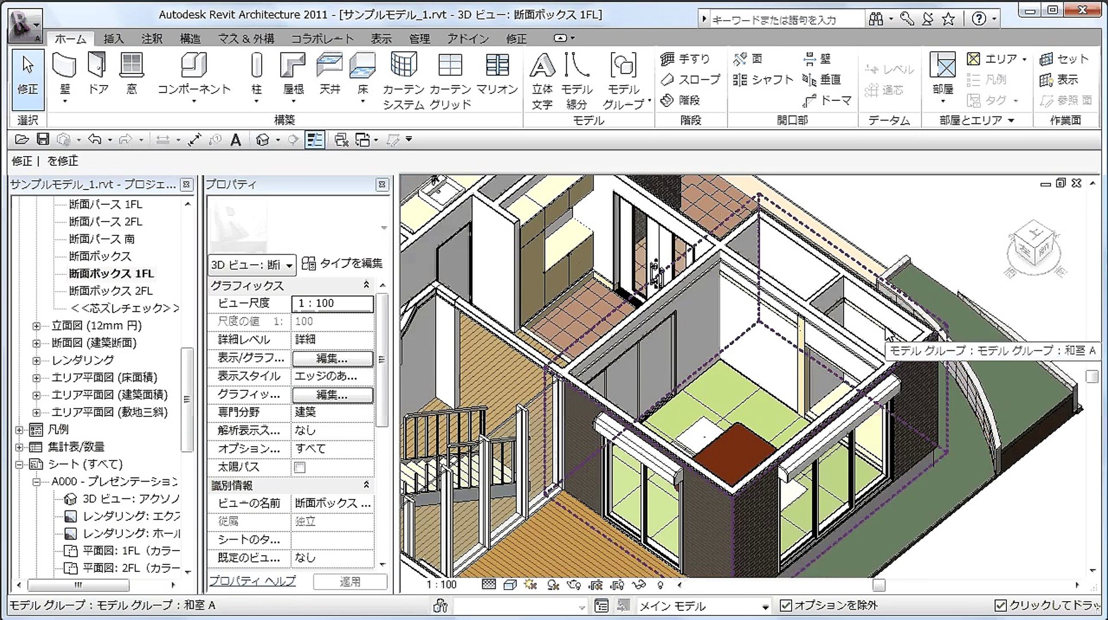Toggle thin lines button in quick access toolbar

315,139
